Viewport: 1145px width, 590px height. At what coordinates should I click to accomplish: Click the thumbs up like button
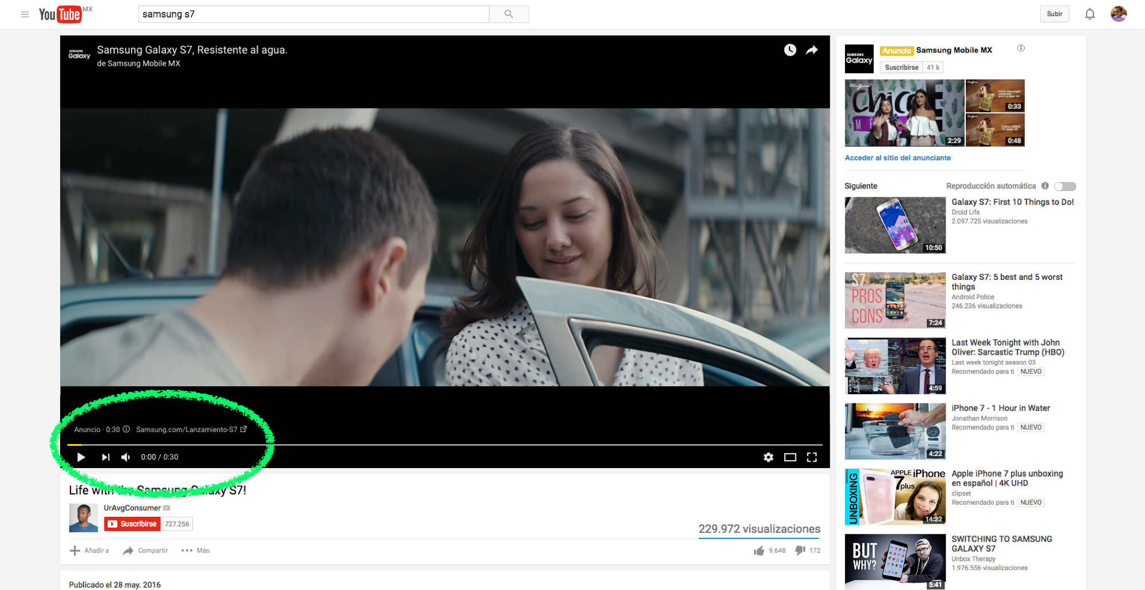point(759,551)
